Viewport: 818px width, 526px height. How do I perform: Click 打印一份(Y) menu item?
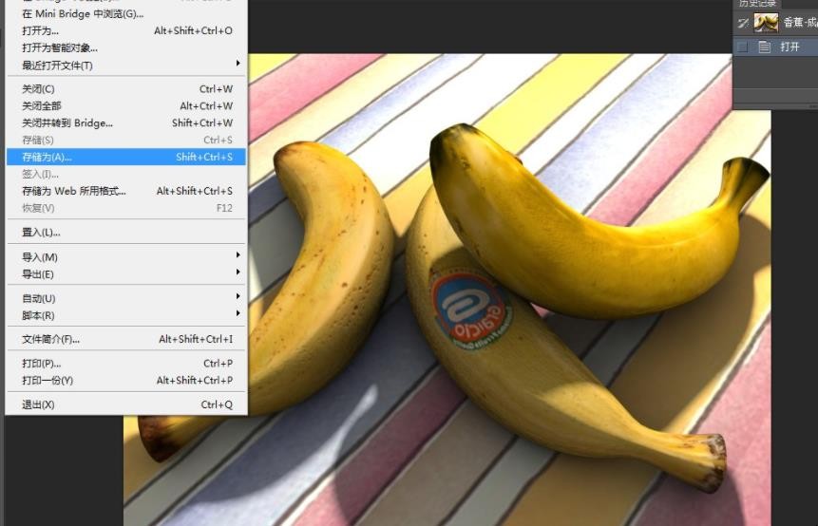pos(125,380)
